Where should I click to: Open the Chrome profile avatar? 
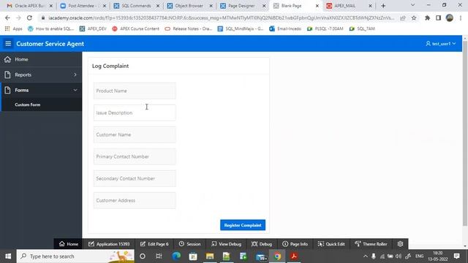coord(450,18)
